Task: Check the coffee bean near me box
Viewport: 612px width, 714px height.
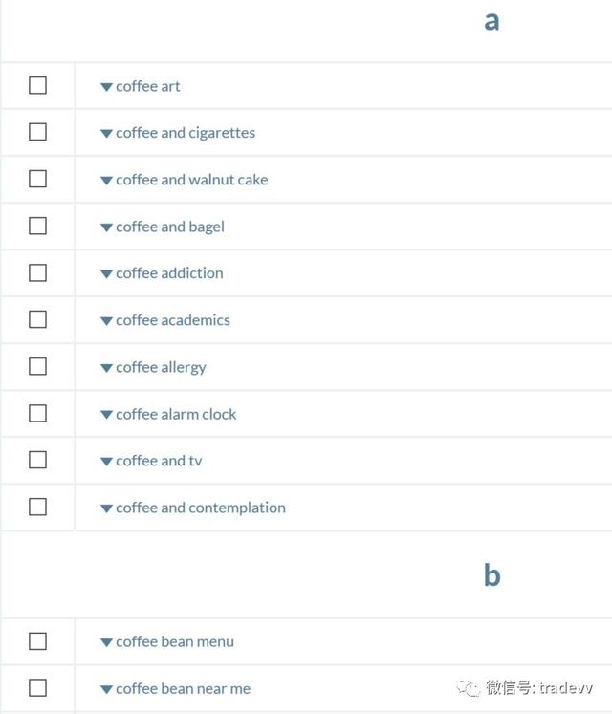Action: pos(37,687)
